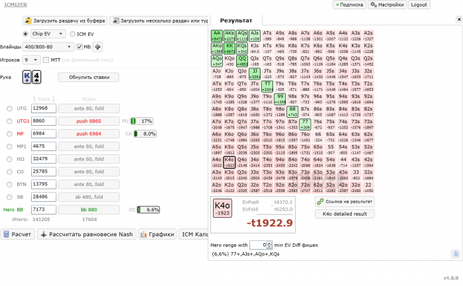The image size is (463, 286).
Task: Select MP1 player radio button
Action: click(x=9, y=146)
